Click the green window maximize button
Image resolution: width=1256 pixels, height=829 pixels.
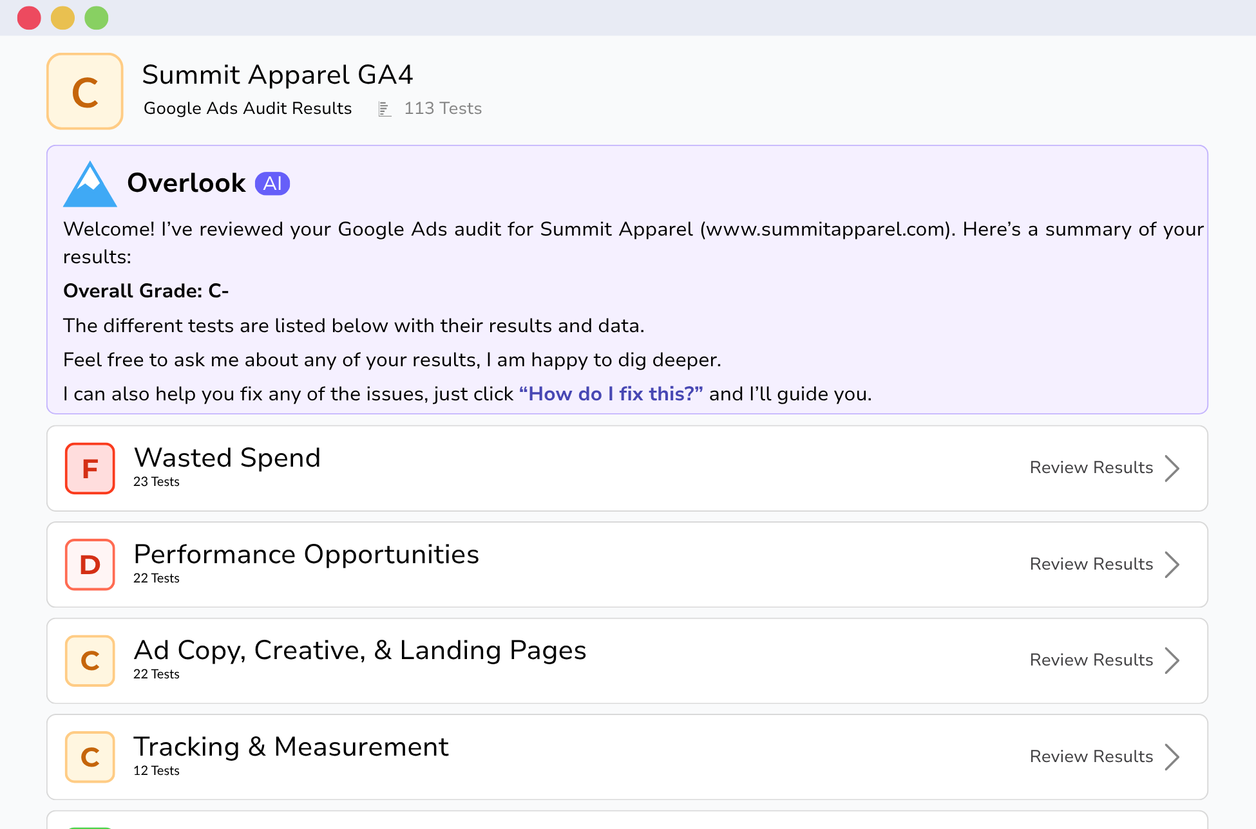(97, 17)
